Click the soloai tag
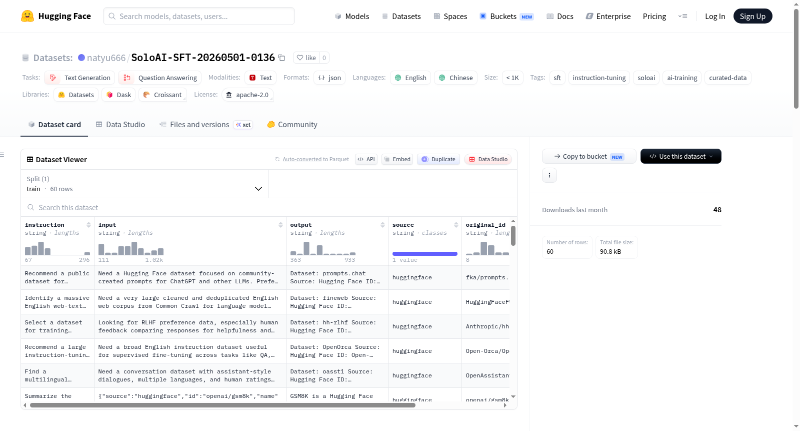The width and height of the screenshot is (800, 431). coord(646,78)
